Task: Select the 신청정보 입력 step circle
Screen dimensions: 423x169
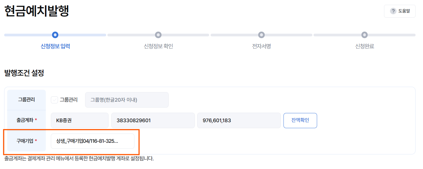Action: (55, 35)
